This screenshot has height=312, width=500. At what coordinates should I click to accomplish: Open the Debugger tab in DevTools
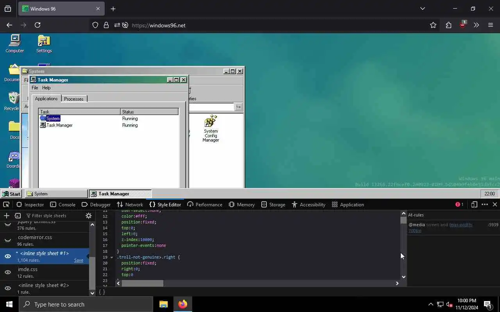[96, 204]
